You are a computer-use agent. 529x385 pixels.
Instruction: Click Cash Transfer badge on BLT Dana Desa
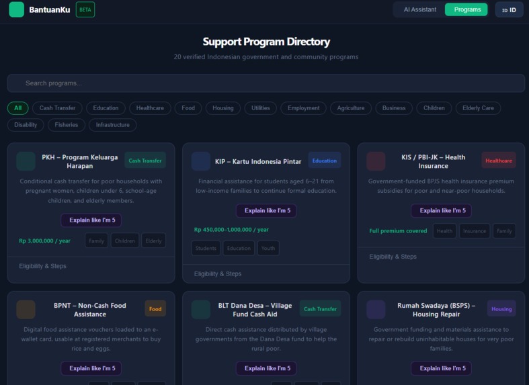point(320,309)
